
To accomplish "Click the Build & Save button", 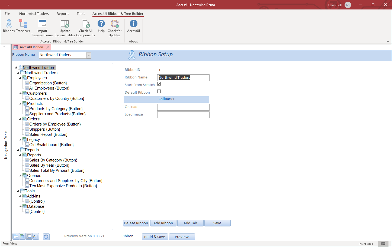I will pyautogui.click(x=155, y=237).
